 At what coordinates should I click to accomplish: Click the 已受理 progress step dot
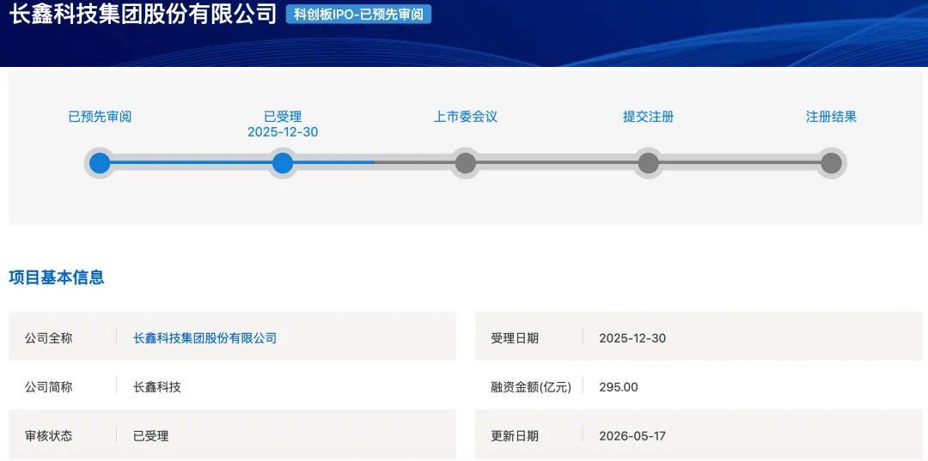point(283,162)
